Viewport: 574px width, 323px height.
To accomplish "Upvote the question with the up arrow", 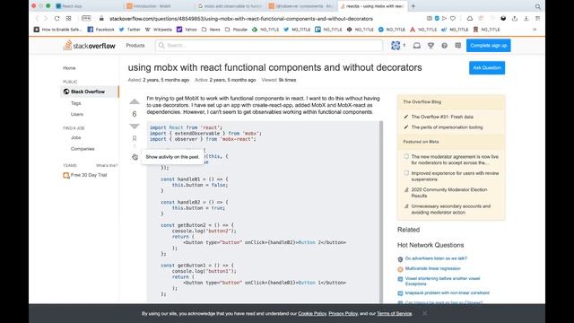I will click(135, 101).
